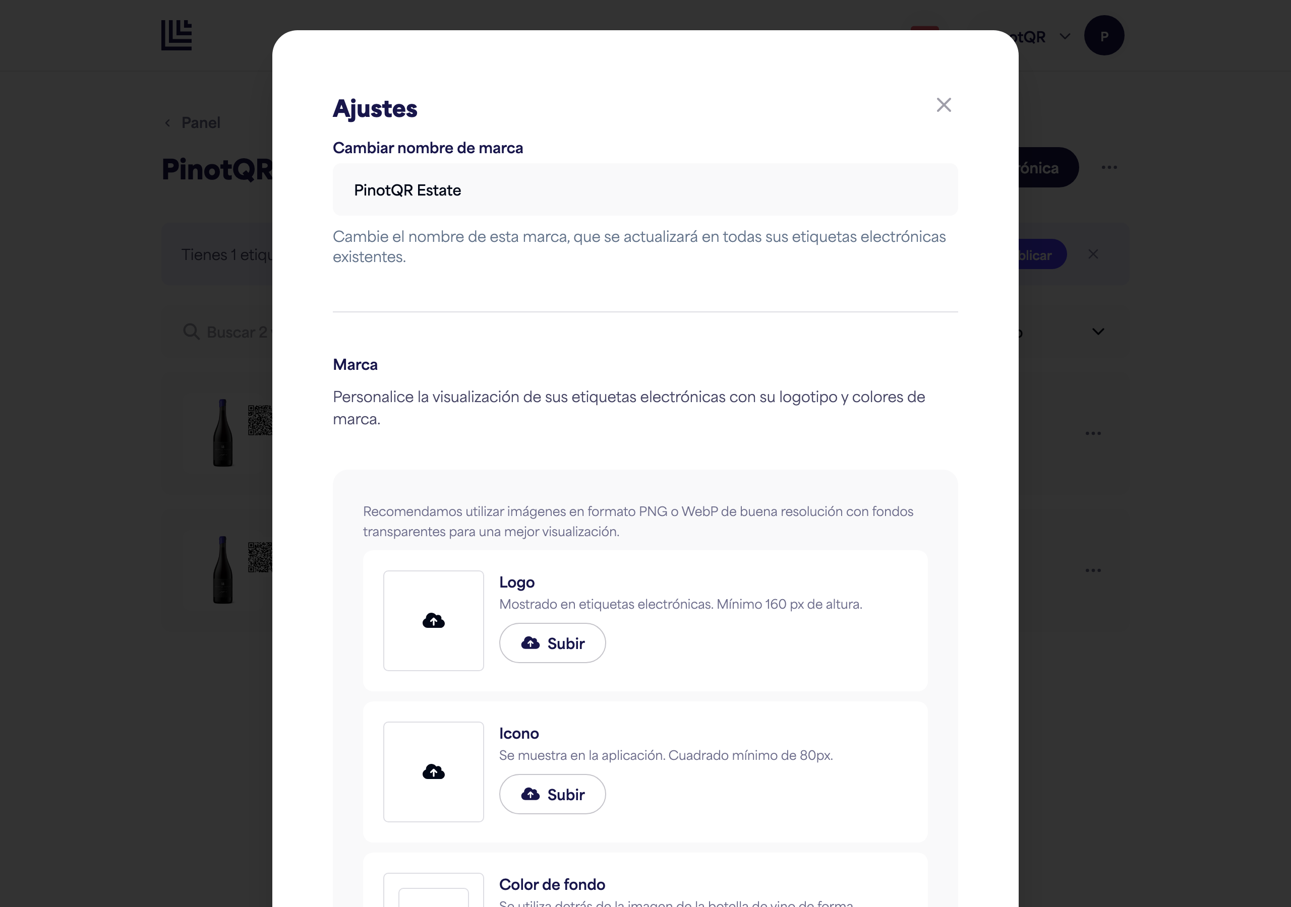Close the Ajustes dialog
Viewport: 1291px width, 907px height.
tap(944, 105)
